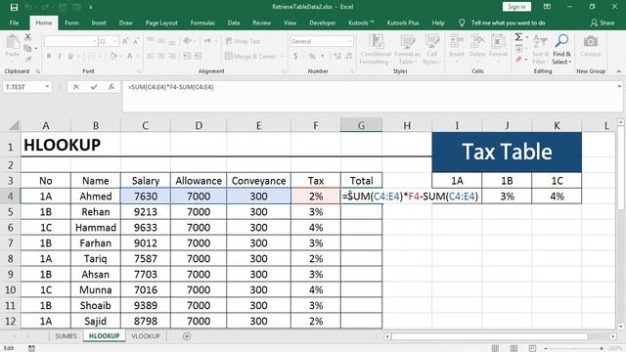Click the Cut scissors icon
The image size is (626, 352).
pos(27,37)
